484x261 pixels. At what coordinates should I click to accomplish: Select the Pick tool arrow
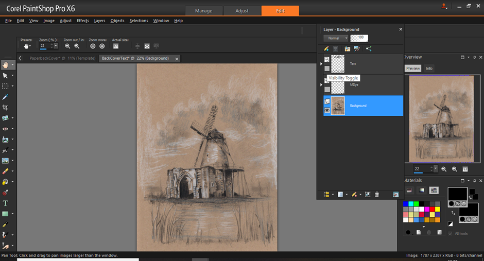[x=5, y=76]
